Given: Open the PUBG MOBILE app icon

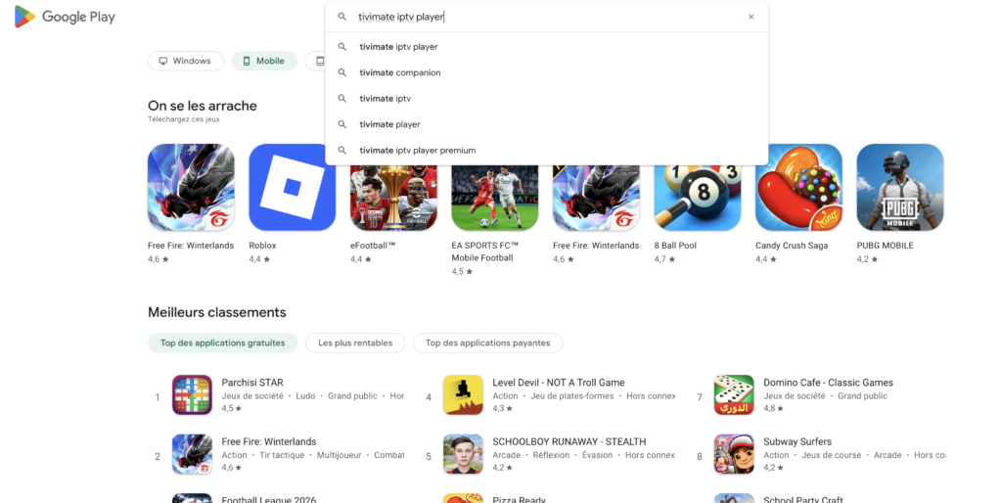Looking at the screenshot, I should point(899,187).
